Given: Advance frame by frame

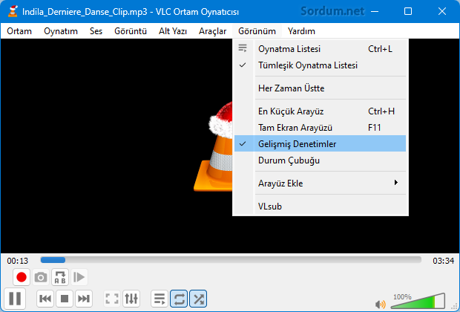Looking at the screenshot, I should point(79,277).
